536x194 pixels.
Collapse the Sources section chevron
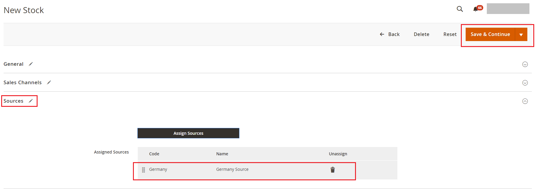[525, 101]
